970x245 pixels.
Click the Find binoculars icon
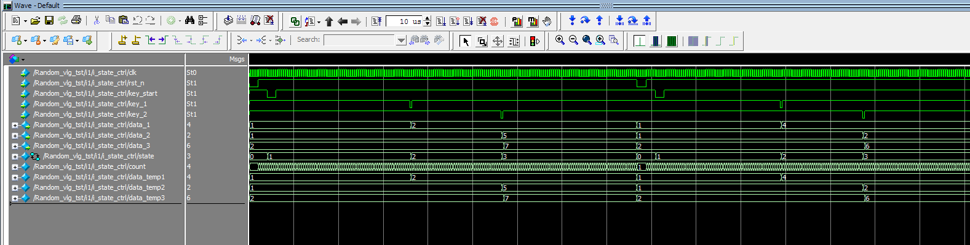coord(189,21)
